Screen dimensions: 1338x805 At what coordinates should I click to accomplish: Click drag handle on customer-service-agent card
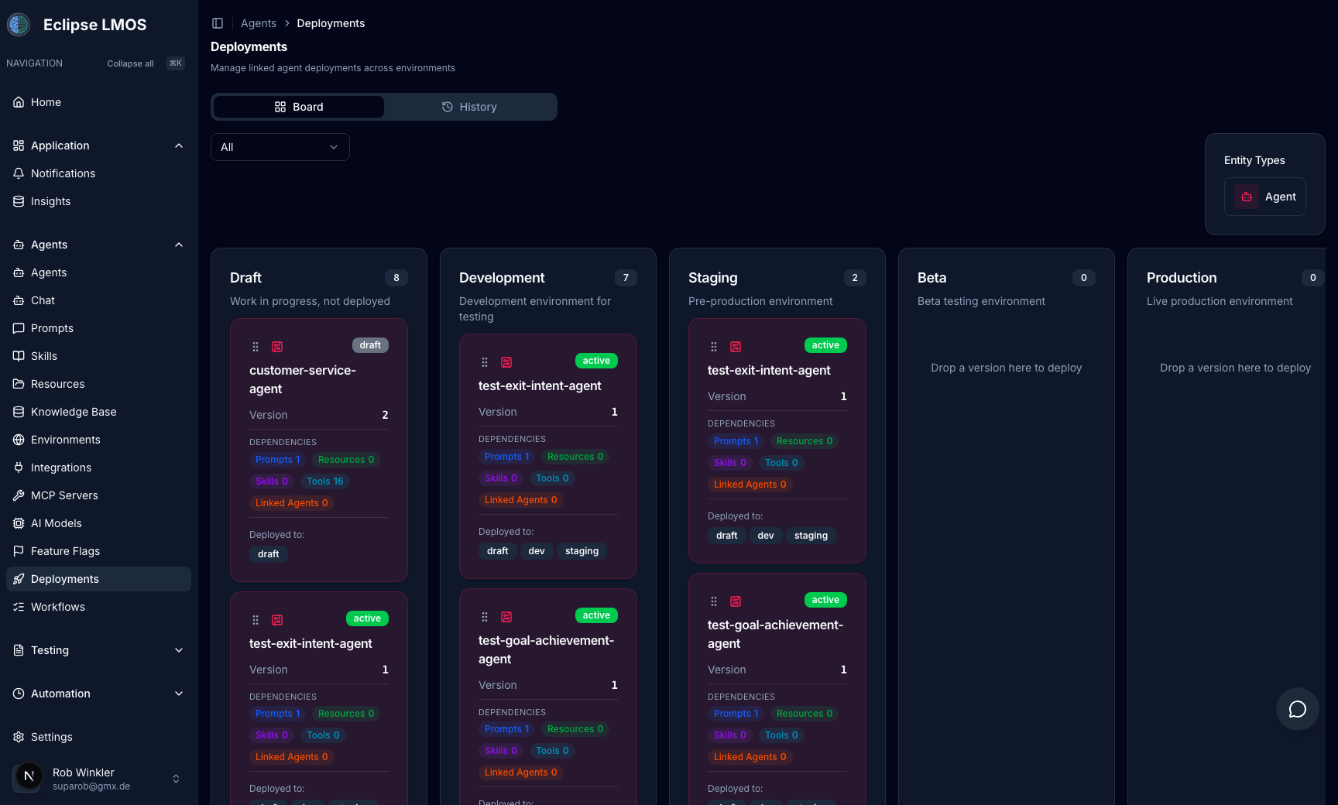coord(256,347)
